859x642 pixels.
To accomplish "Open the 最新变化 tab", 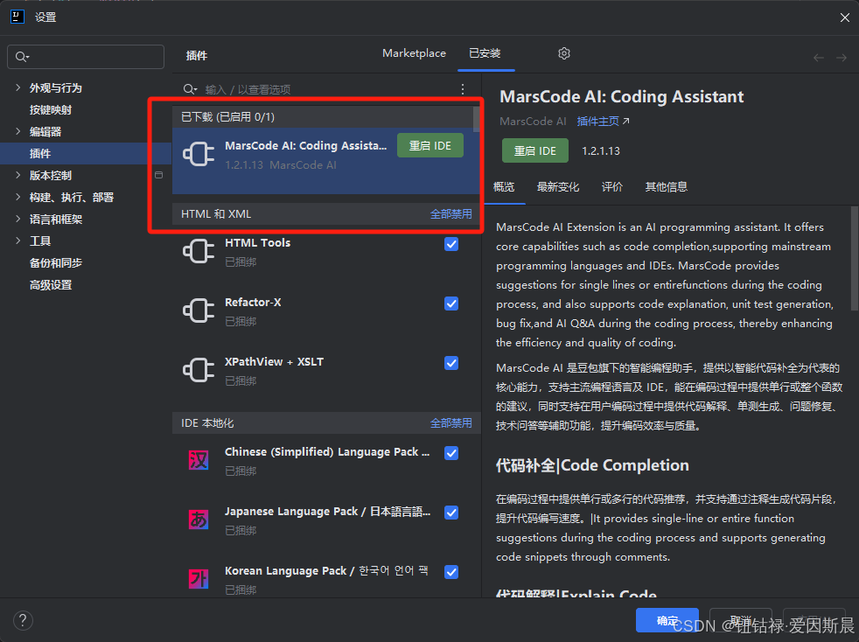I will [558, 187].
